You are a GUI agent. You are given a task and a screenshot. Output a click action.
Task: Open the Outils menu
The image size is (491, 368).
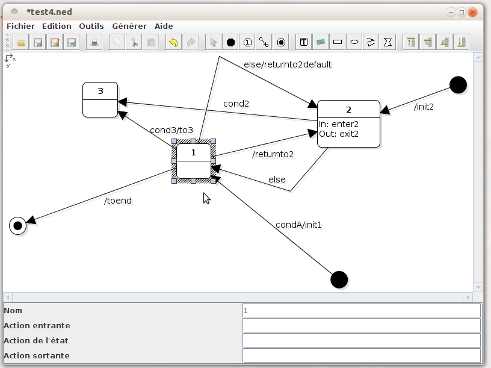coord(91,26)
